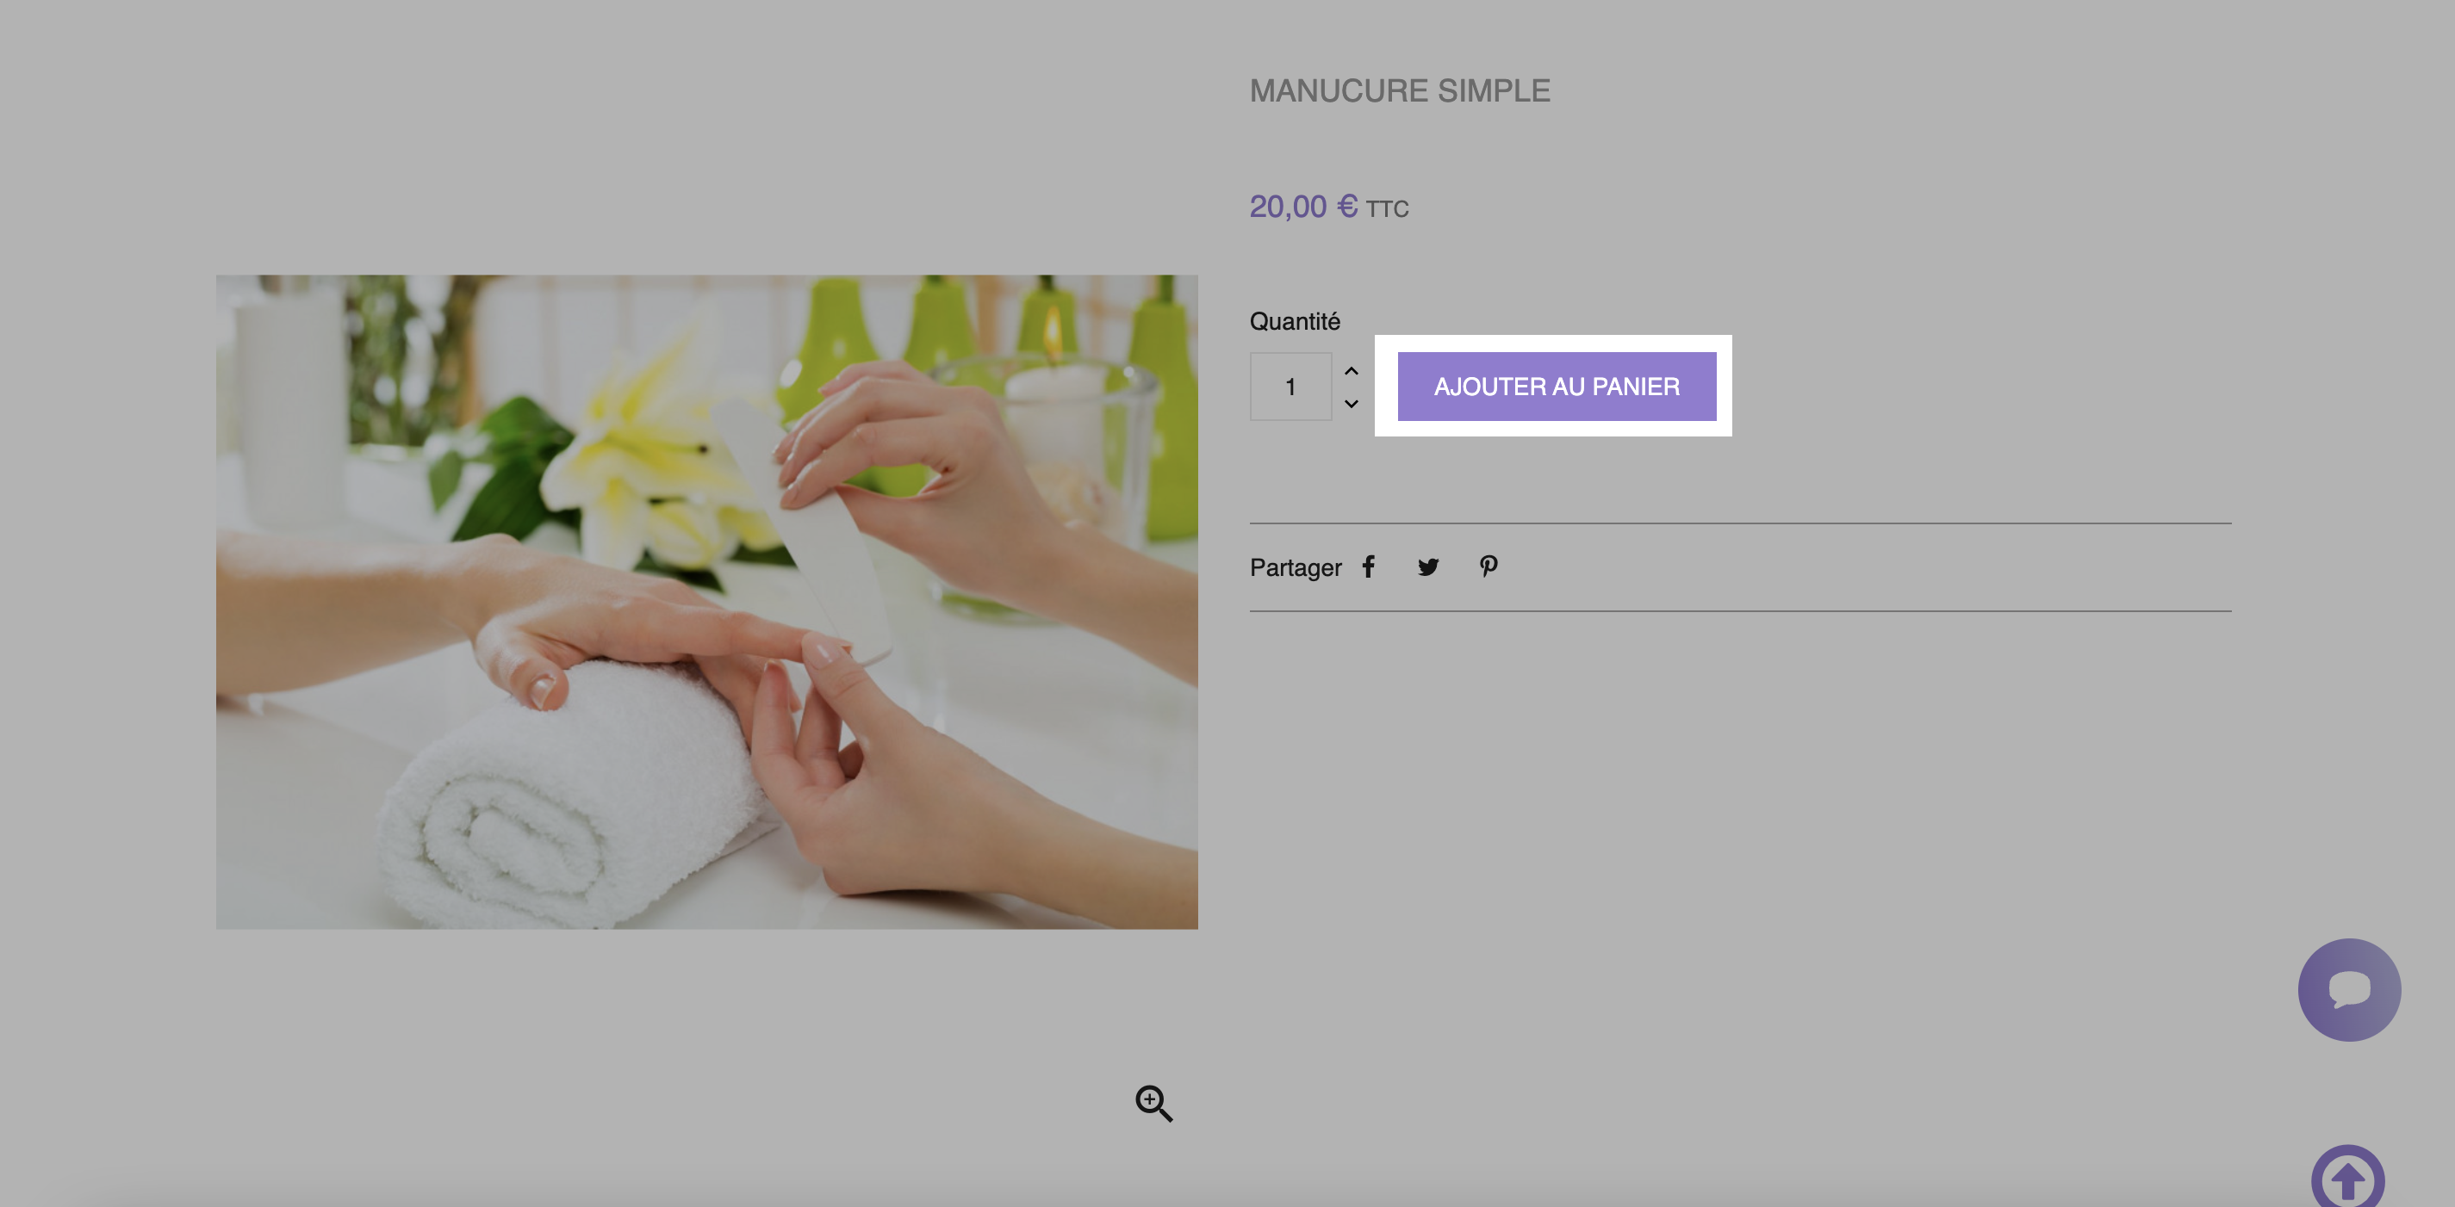This screenshot has width=2455, height=1207.
Task: Open the purple chat bubble widget
Action: pos(2349,989)
